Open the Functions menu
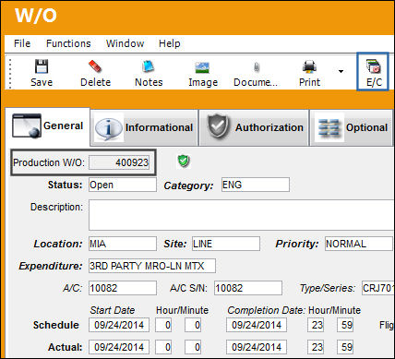 pyautogui.click(x=68, y=43)
